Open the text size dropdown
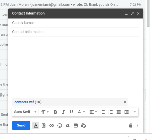This screenshot has height=140, width=152. [45, 112]
